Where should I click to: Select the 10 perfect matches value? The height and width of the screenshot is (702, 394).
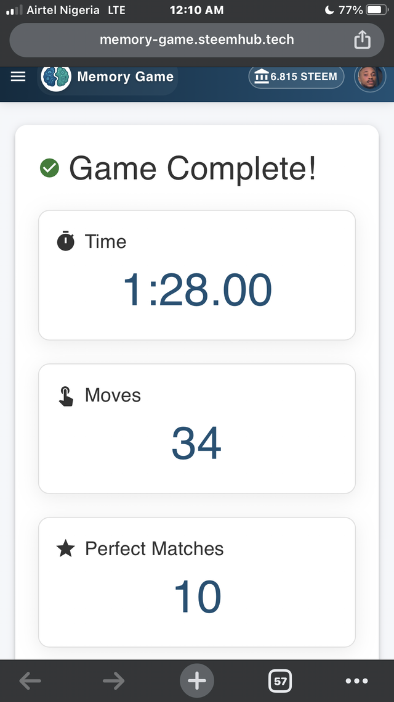pos(197,597)
